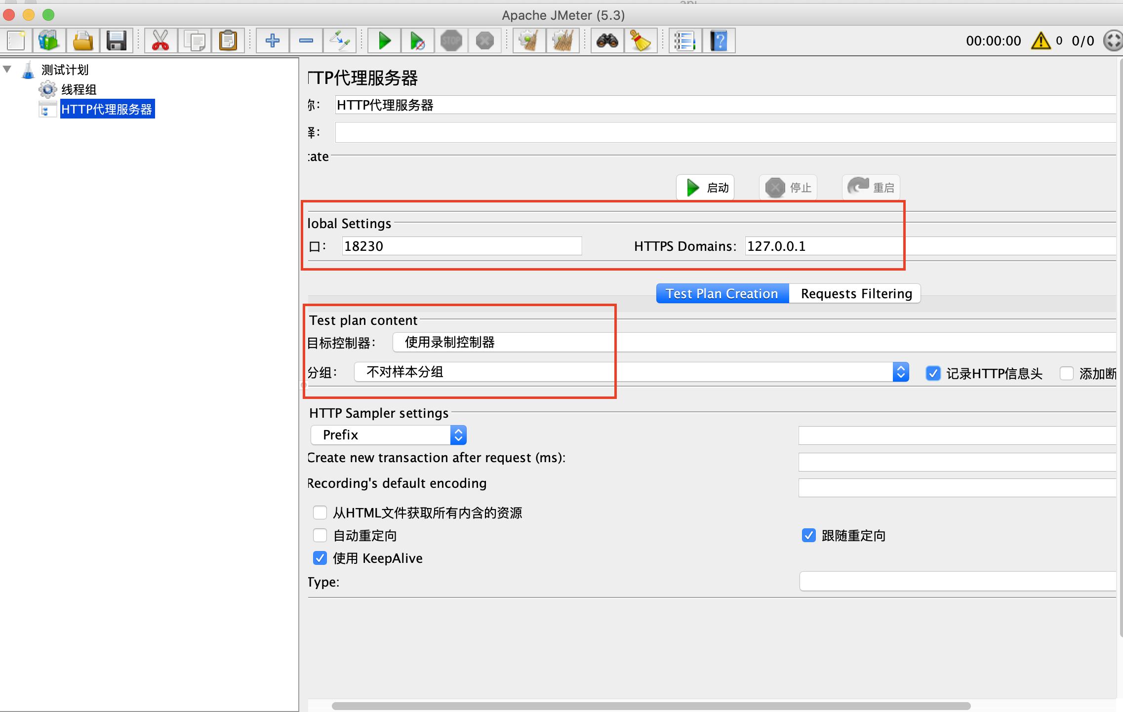1123x712 pixels.
Task: Click the Search binoculars icon
Action: pyautogui.click(x=607, y=40)
